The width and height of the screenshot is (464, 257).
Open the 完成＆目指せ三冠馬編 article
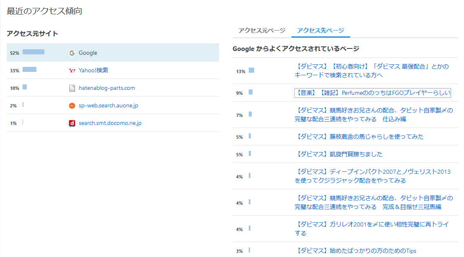(374, 202)
